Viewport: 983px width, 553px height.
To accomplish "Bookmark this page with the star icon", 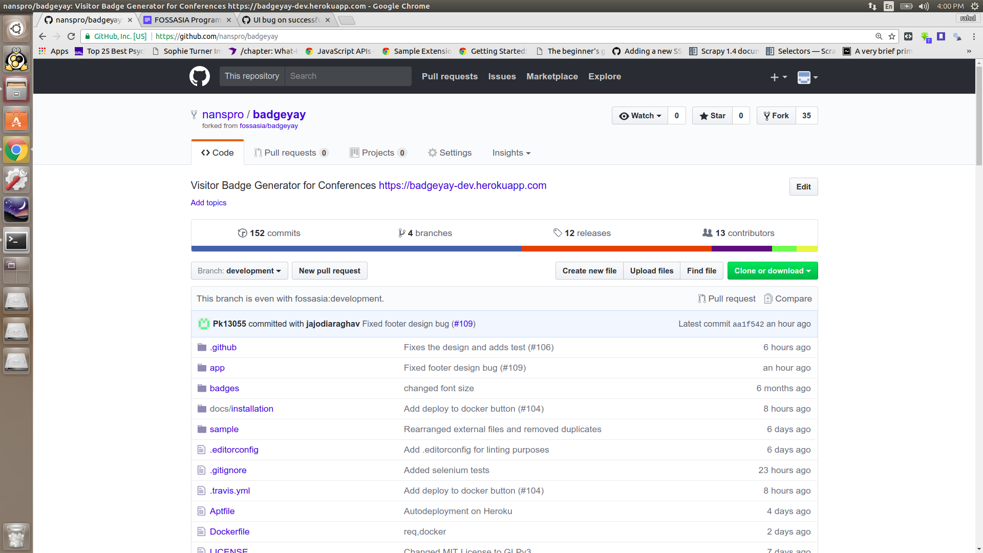I will point(892,36).
